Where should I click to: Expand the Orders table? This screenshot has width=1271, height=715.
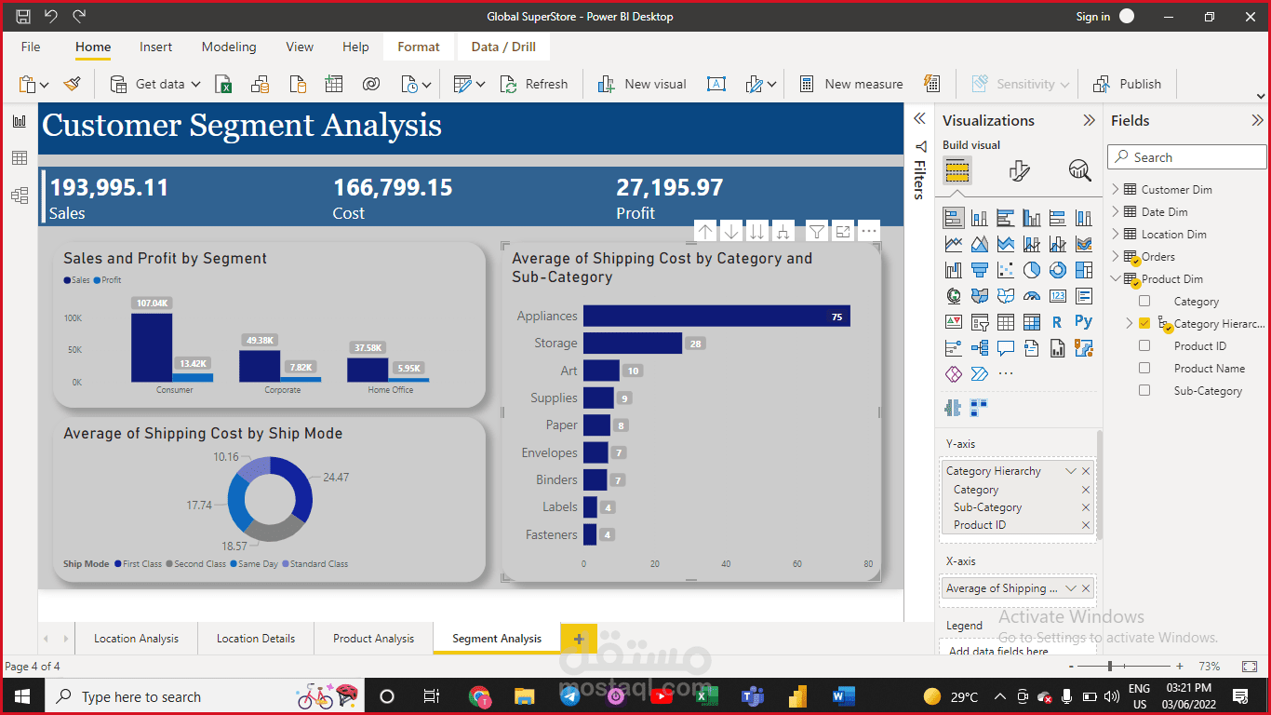pos(1116,256)
